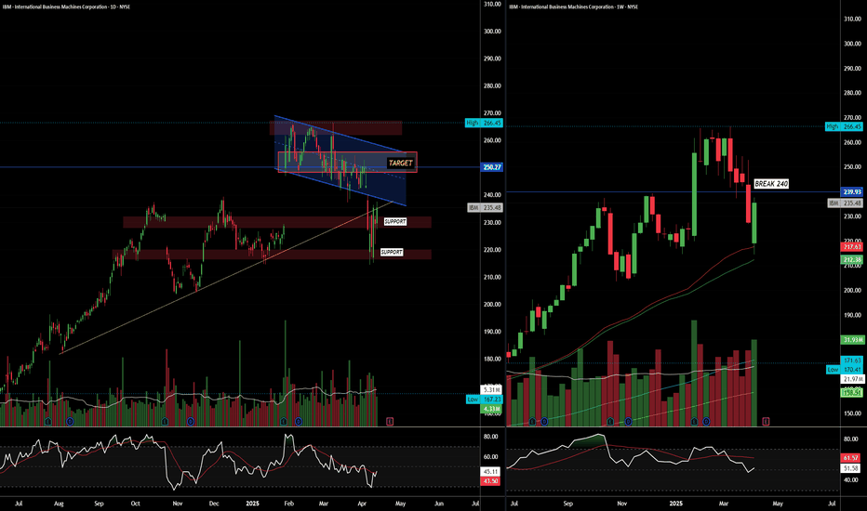Viewport: 867px width, 511px height.
Task: Click the IBM 1W NYSE chart title
Action: 573,7
